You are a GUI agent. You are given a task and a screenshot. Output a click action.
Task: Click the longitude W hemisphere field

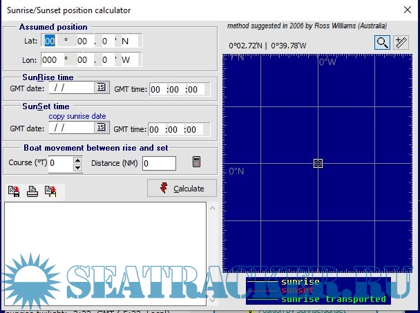click(x=129, y=59)
